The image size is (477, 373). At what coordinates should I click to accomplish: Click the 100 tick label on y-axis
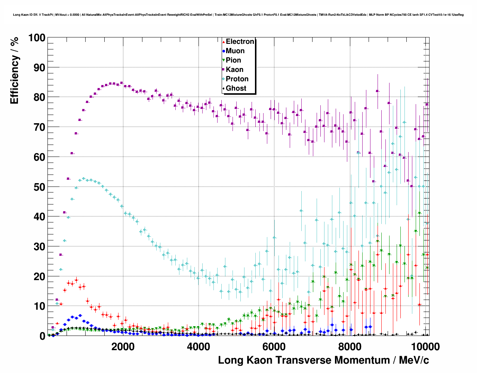click(x=36, y=38)
